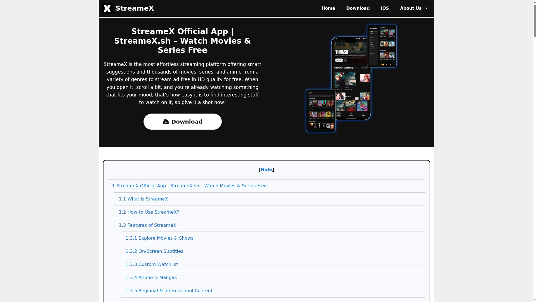Jump to 1.3.1 Explore Movies & Shows
Image resolution: width=537 pixels, height=302 pixels.
pyautogui.click(x=159, y=238)
